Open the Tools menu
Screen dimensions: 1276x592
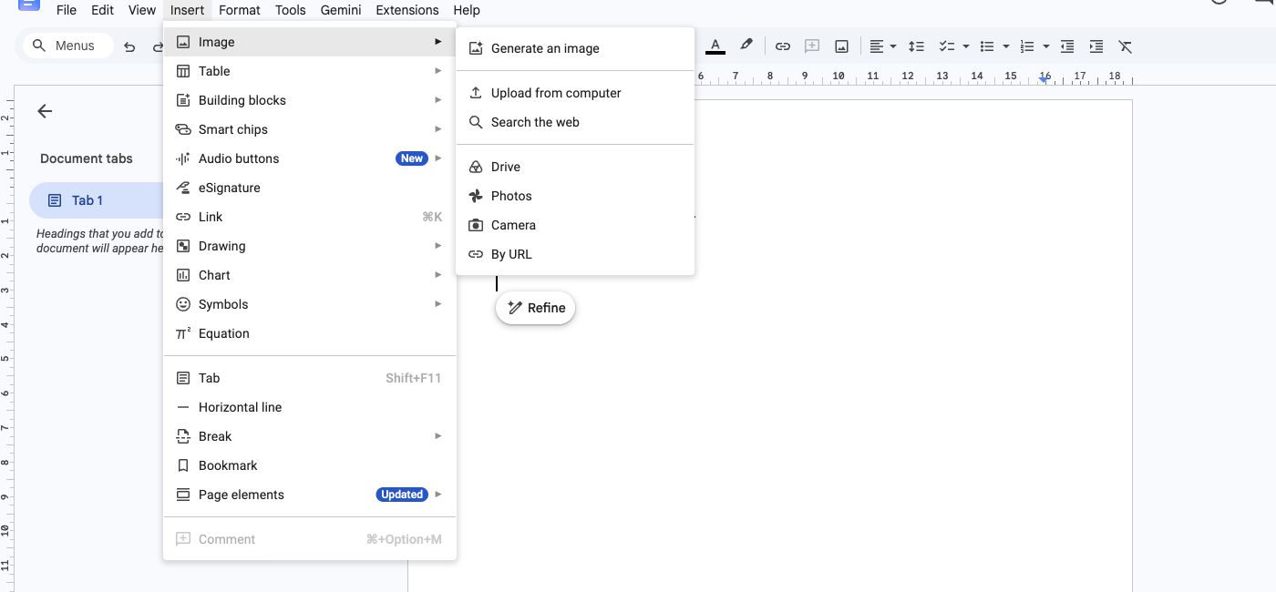(x=291, y=10)
